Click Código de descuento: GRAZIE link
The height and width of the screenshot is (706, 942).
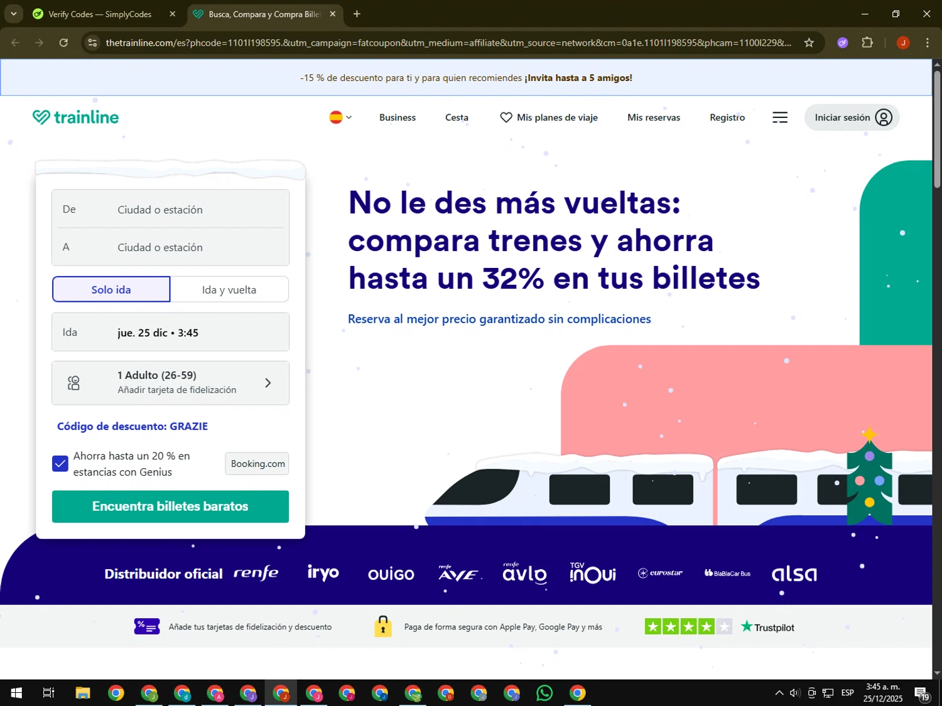133,426
